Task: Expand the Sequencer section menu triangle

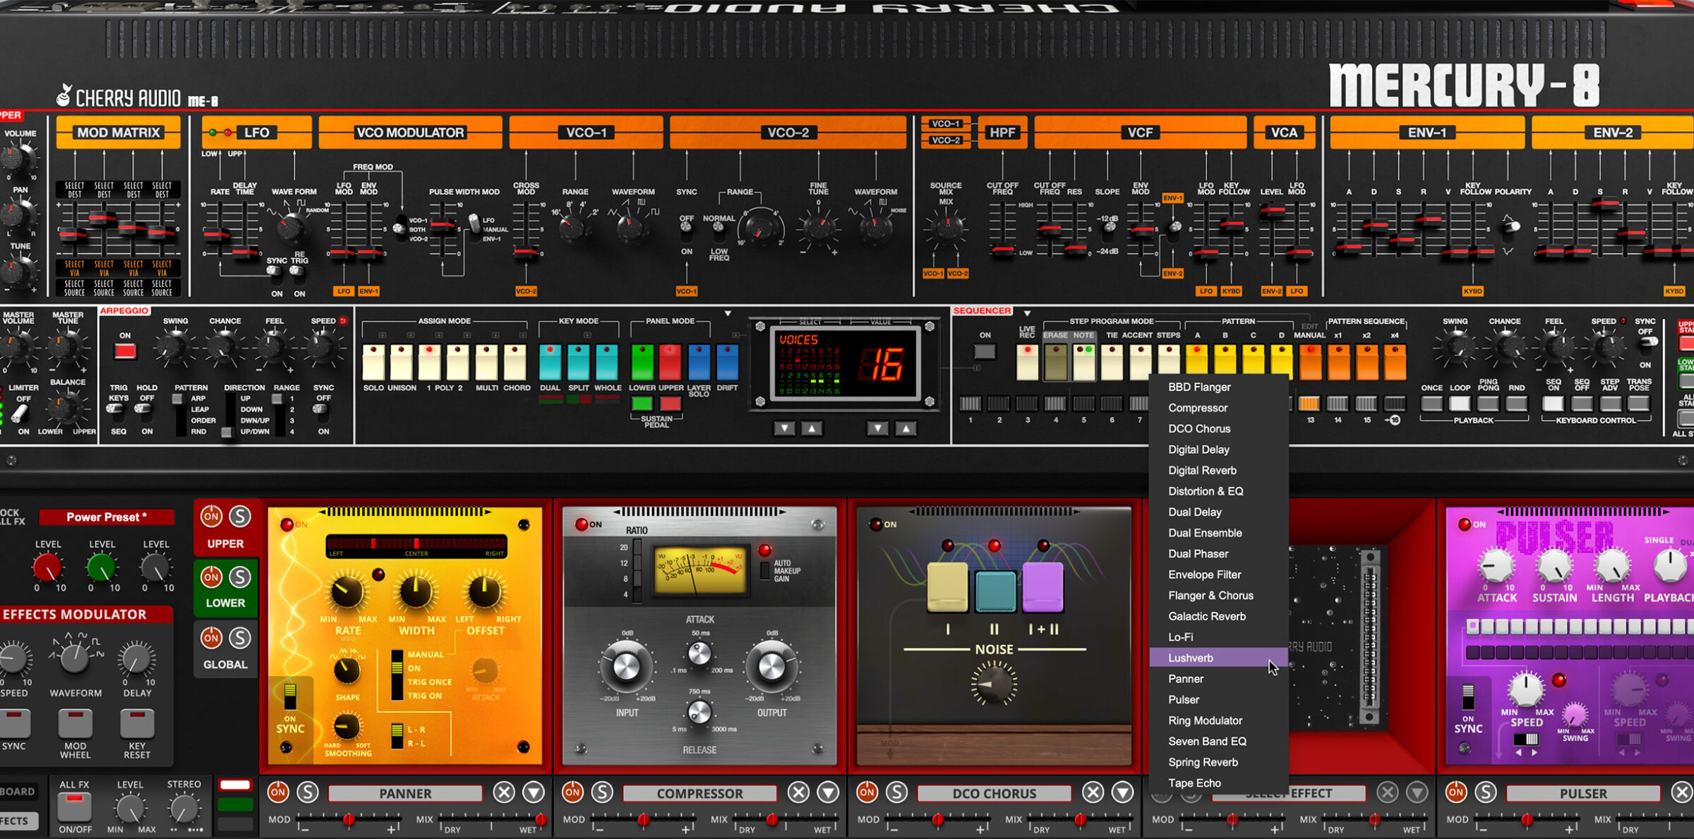Action: [x=1027, y=313]
